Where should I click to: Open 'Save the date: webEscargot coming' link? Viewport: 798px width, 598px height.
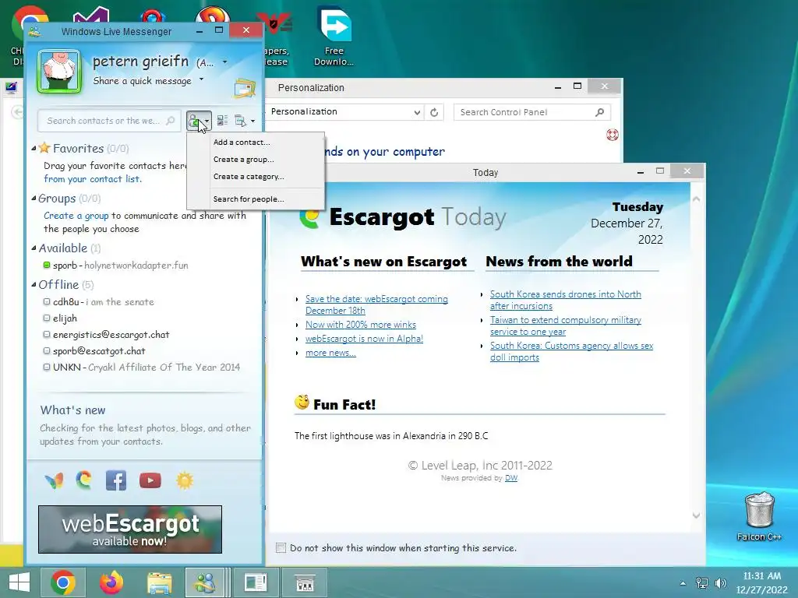(376, 304)
